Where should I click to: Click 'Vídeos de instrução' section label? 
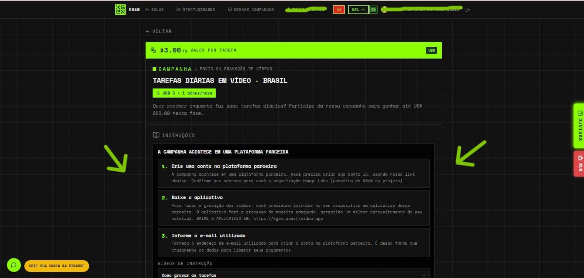tap(185, 264)
